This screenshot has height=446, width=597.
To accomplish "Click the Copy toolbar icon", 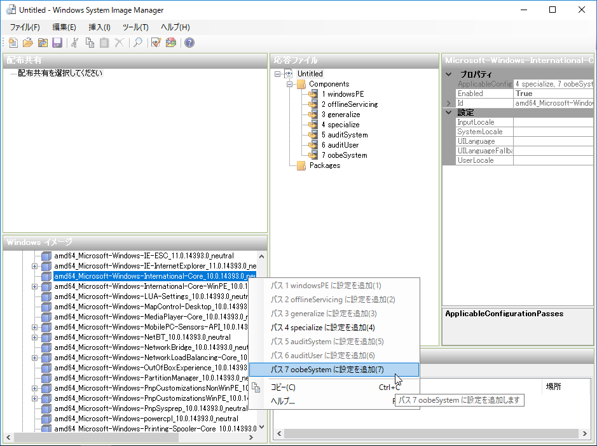I will (x=90, y=43).
